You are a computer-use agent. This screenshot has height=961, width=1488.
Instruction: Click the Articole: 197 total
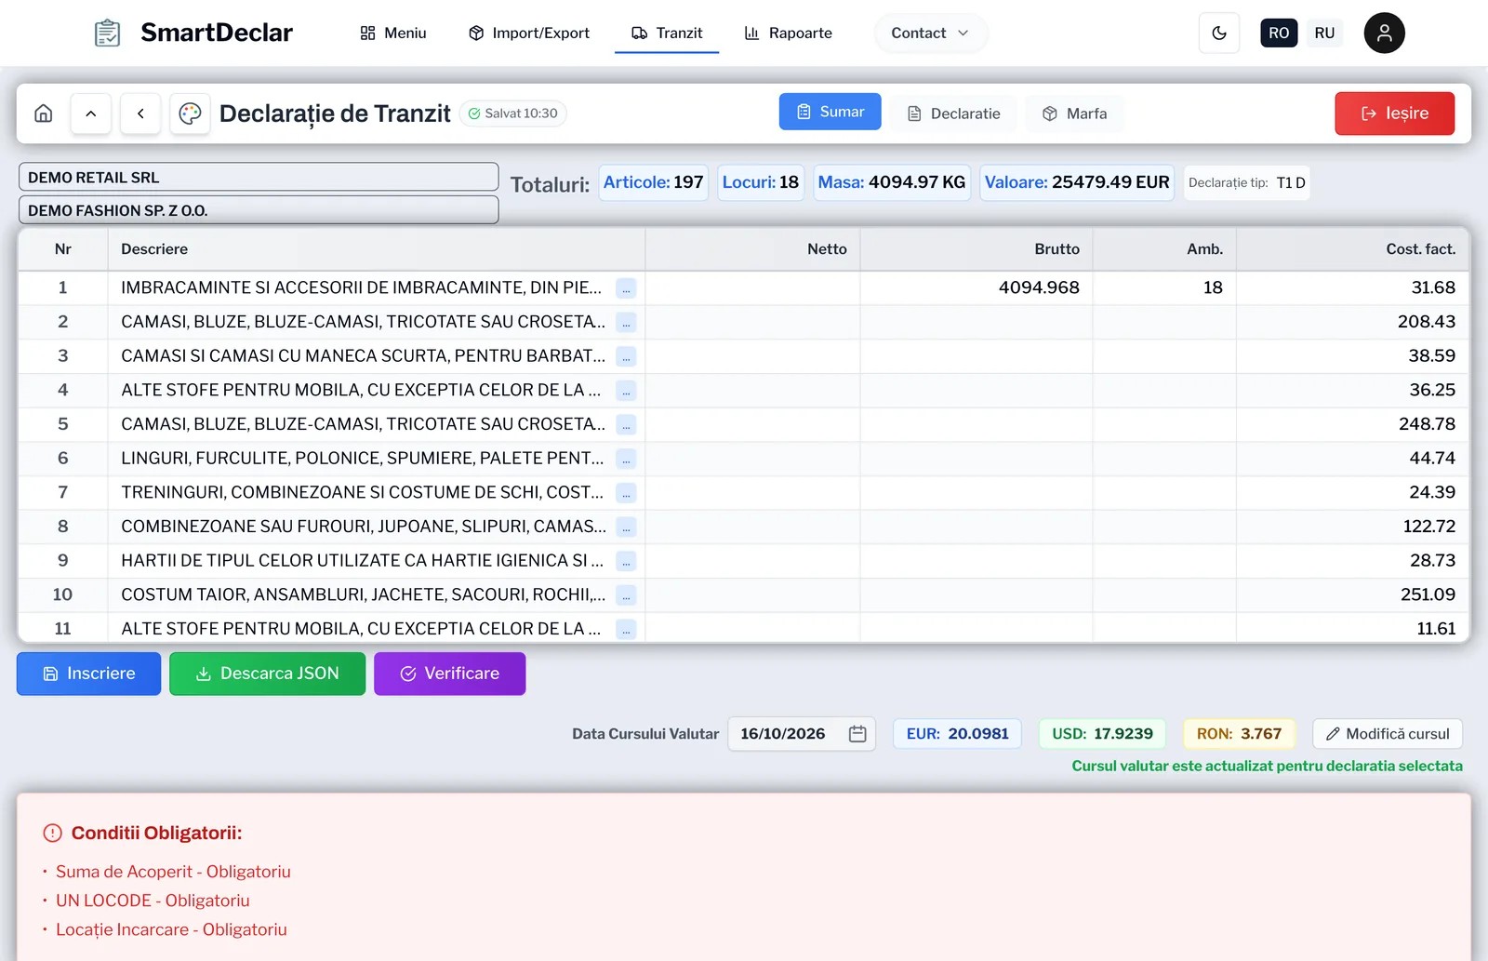[653, 182]
